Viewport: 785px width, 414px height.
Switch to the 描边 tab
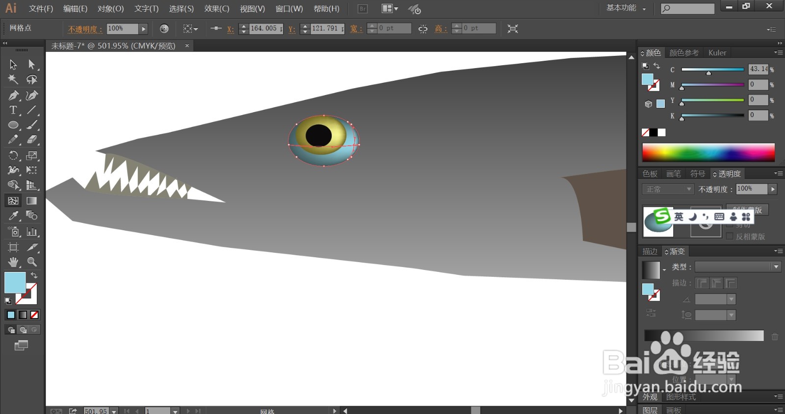[x=650, y=251]
